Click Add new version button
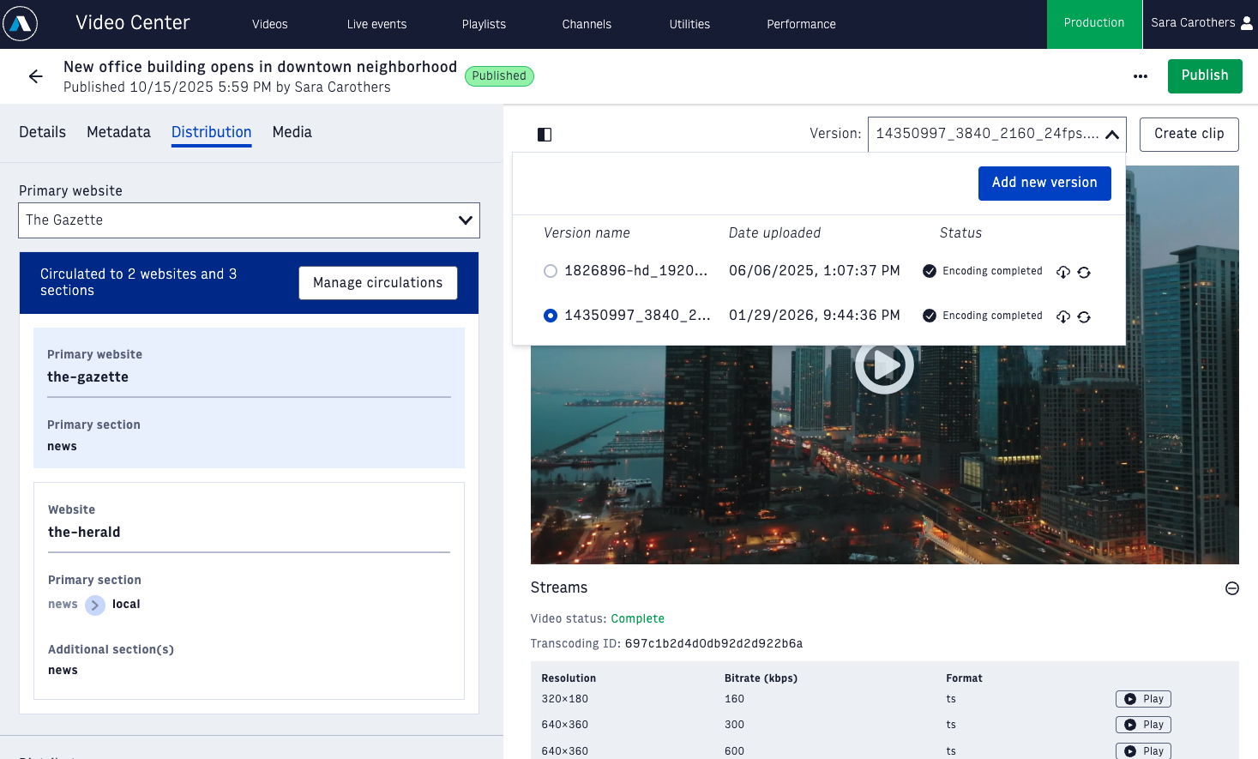 coord(1044,183)
